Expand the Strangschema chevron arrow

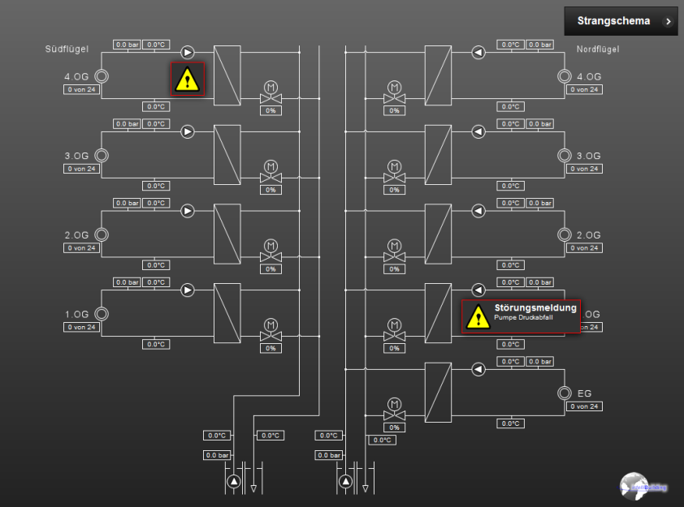click(668, 22)
